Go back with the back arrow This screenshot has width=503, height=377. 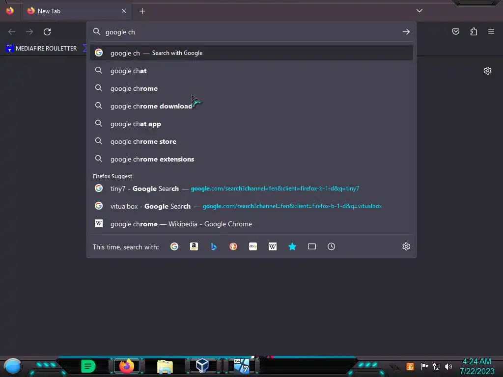[12, 32]
